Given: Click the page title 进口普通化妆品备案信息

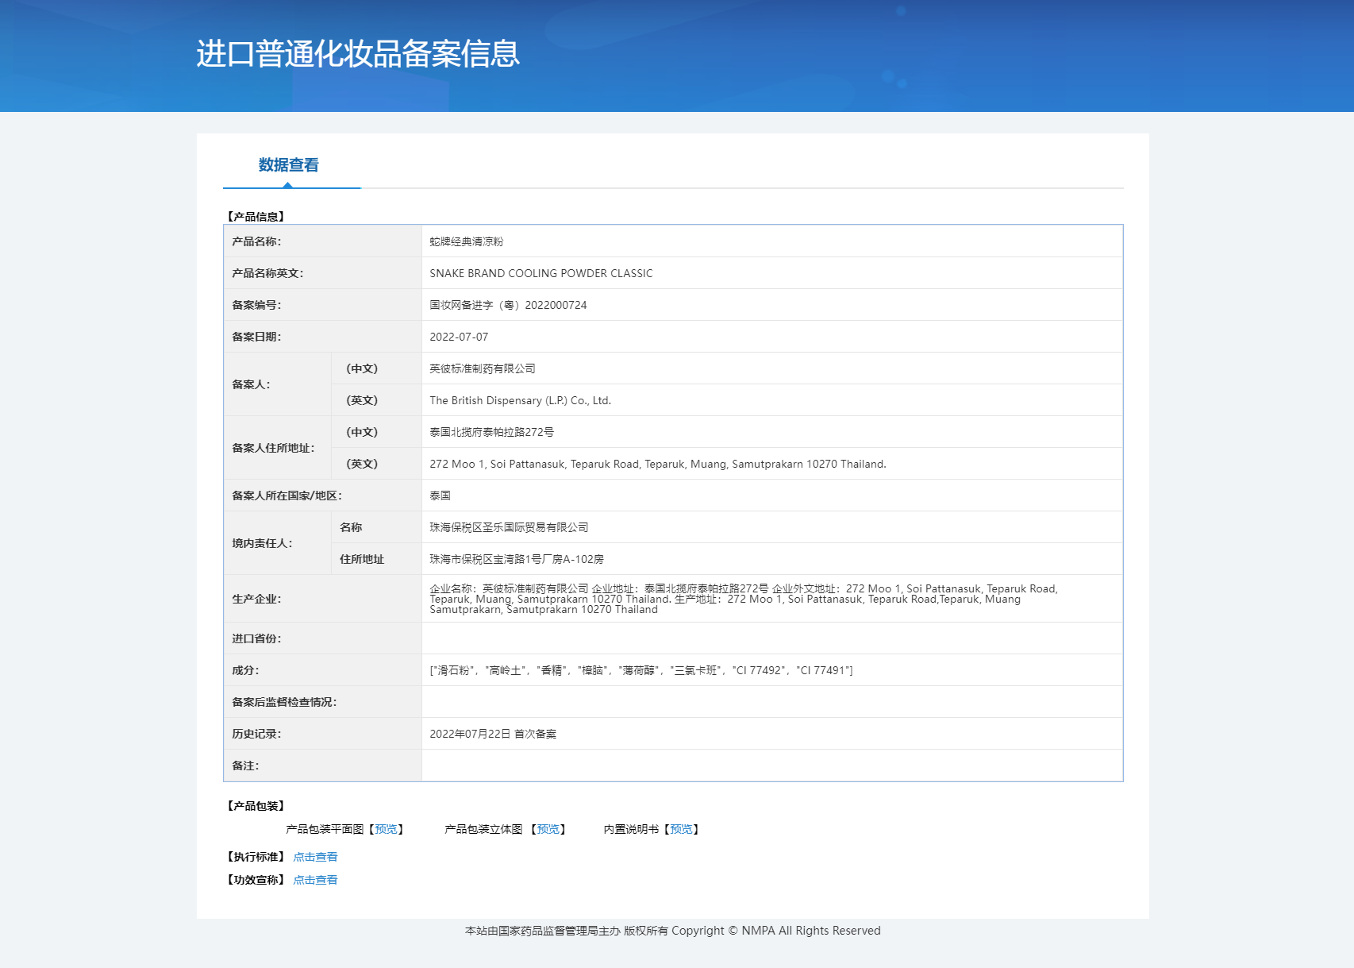Looking at the screenshot, I should [358, 54].
